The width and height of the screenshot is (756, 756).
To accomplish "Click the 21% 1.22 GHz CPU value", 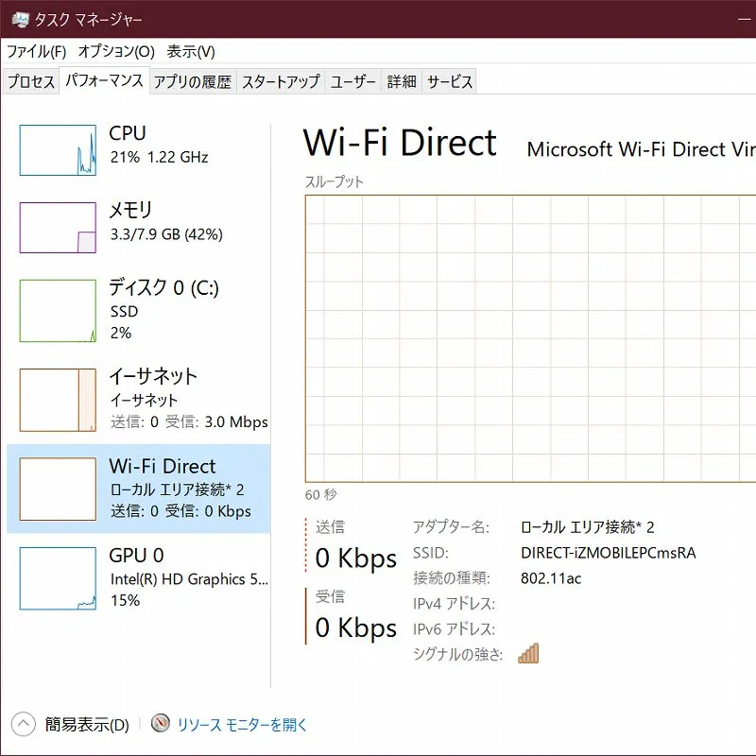I will click(159, 157).
